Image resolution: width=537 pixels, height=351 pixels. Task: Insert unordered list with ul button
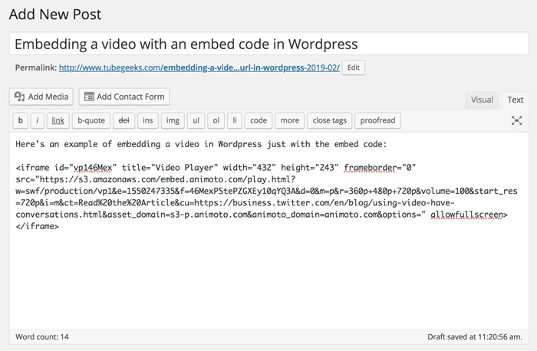[196, 120]
